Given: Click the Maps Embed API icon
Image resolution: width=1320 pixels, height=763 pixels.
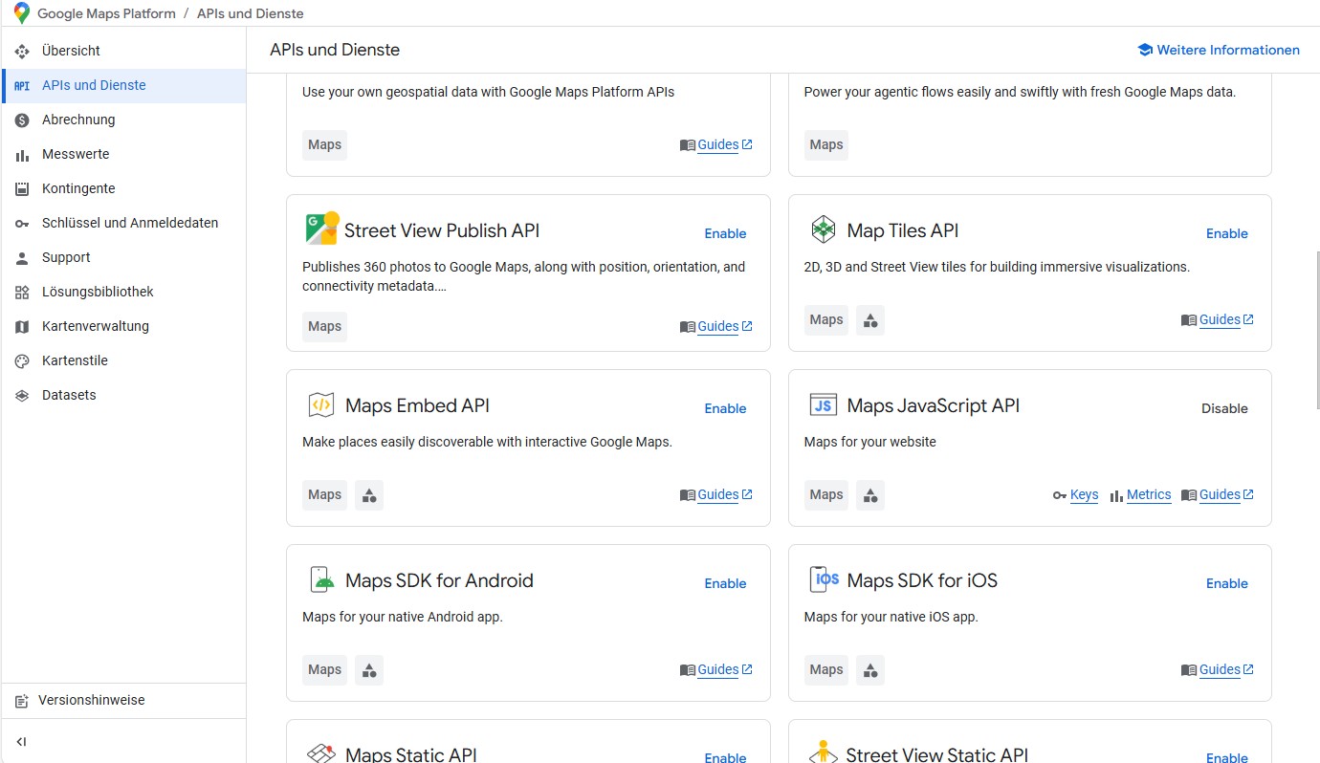Looking at the screenshot, I should [x=321, y=405].
